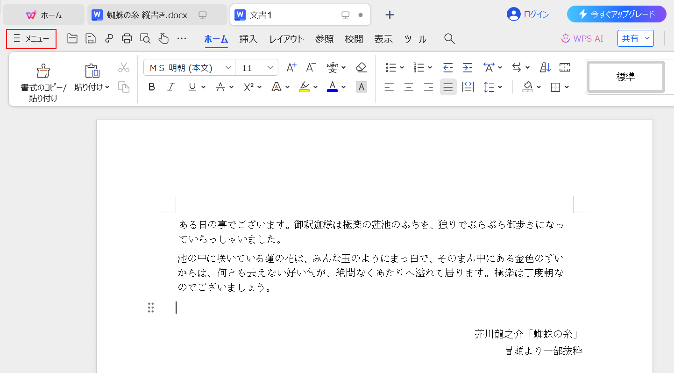This screenshot has width=674, height=373.
Task: Switch to the レイアウト ribbon tab
Action: [287, 39]
